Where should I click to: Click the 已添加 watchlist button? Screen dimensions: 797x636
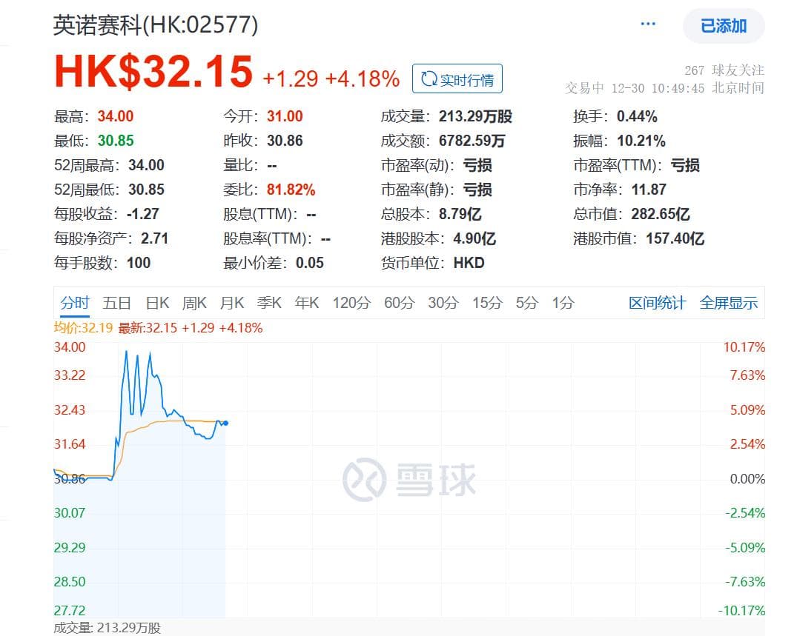pyautogui.click(x=723, y=26)
